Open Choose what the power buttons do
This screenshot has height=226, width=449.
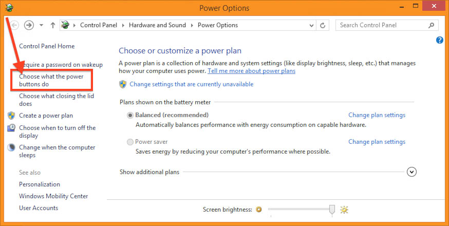pyautogui.click(x=52, y=80)
